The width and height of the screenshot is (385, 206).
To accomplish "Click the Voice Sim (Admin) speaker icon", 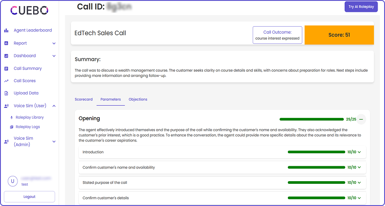I will pos(7,141).
